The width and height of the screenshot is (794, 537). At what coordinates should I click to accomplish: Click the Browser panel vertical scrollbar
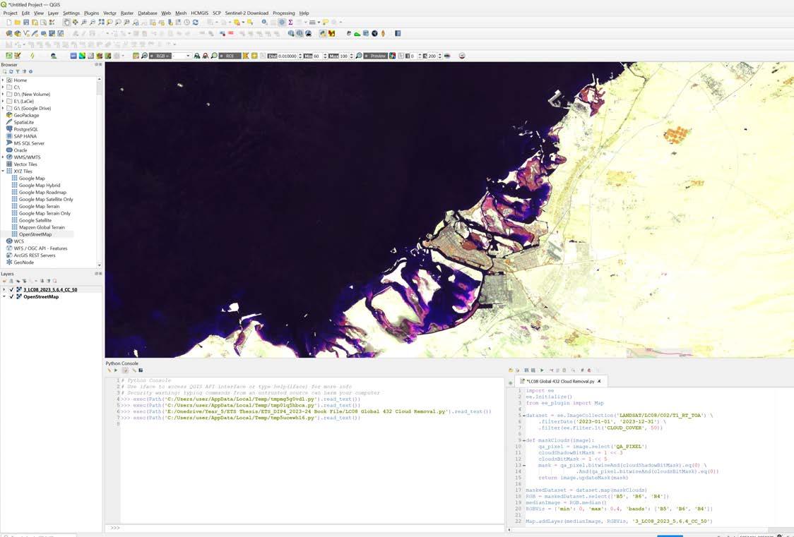pyautogui.click(x=99, y=172)
